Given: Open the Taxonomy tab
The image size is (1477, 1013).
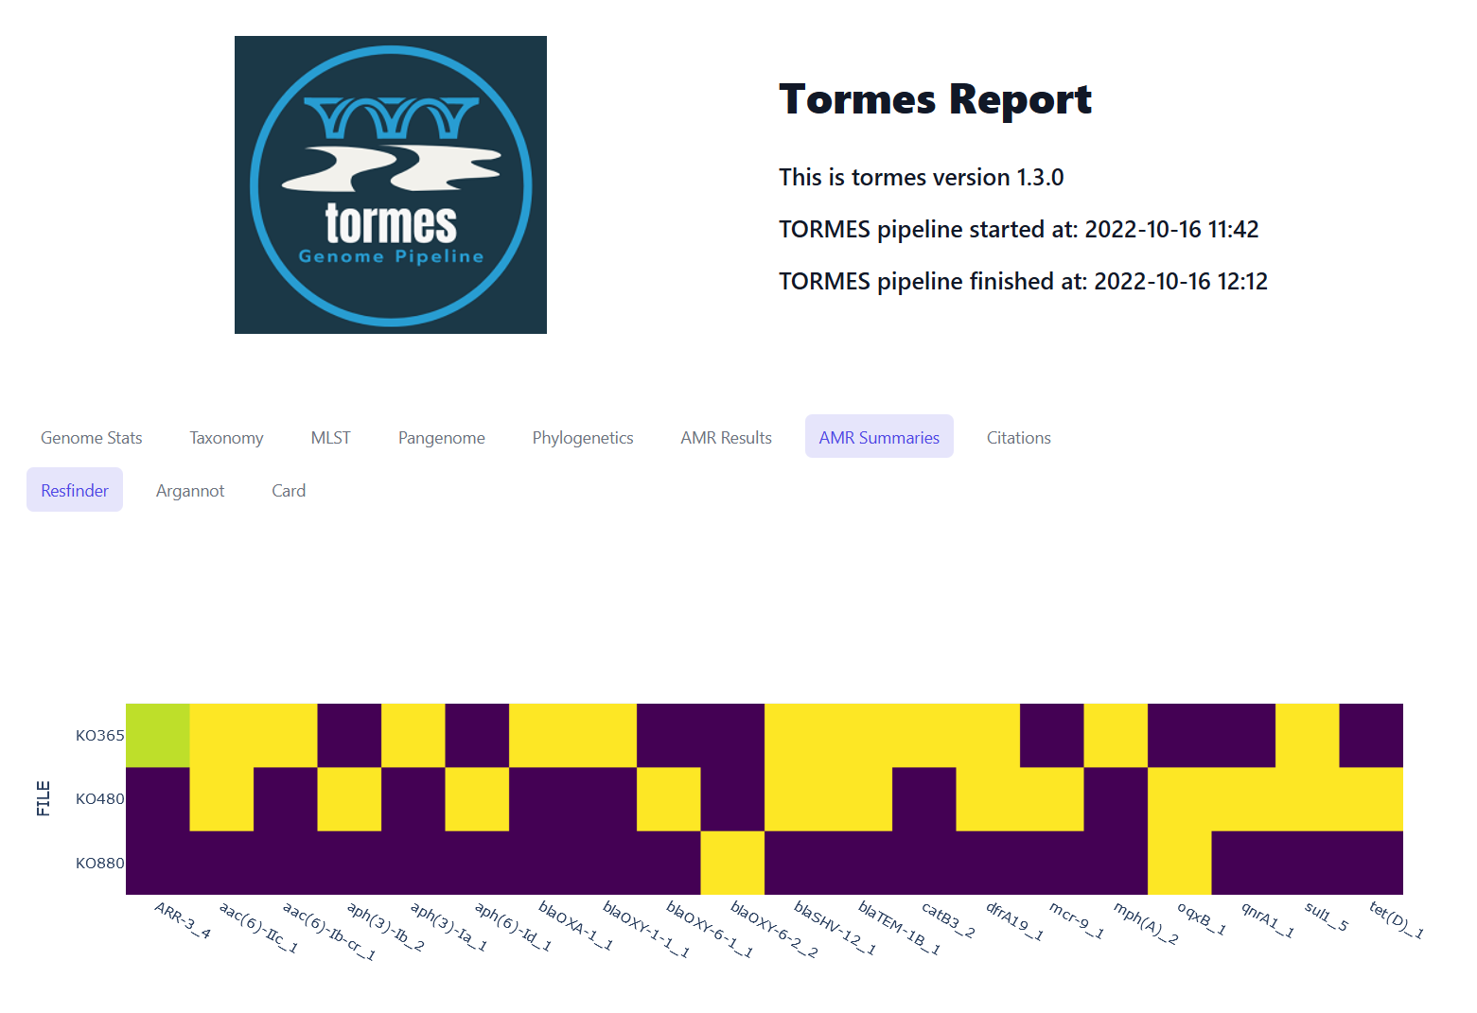Looking at the screenshot, I should [226, 437].
